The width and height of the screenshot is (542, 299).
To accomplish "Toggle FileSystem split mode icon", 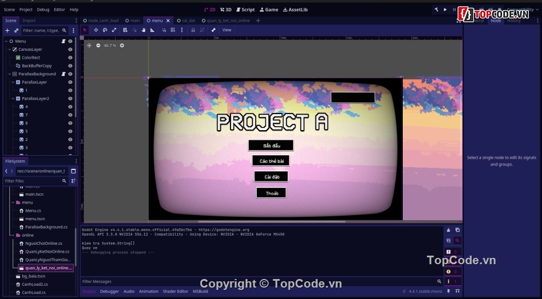I will click(73, 171).
